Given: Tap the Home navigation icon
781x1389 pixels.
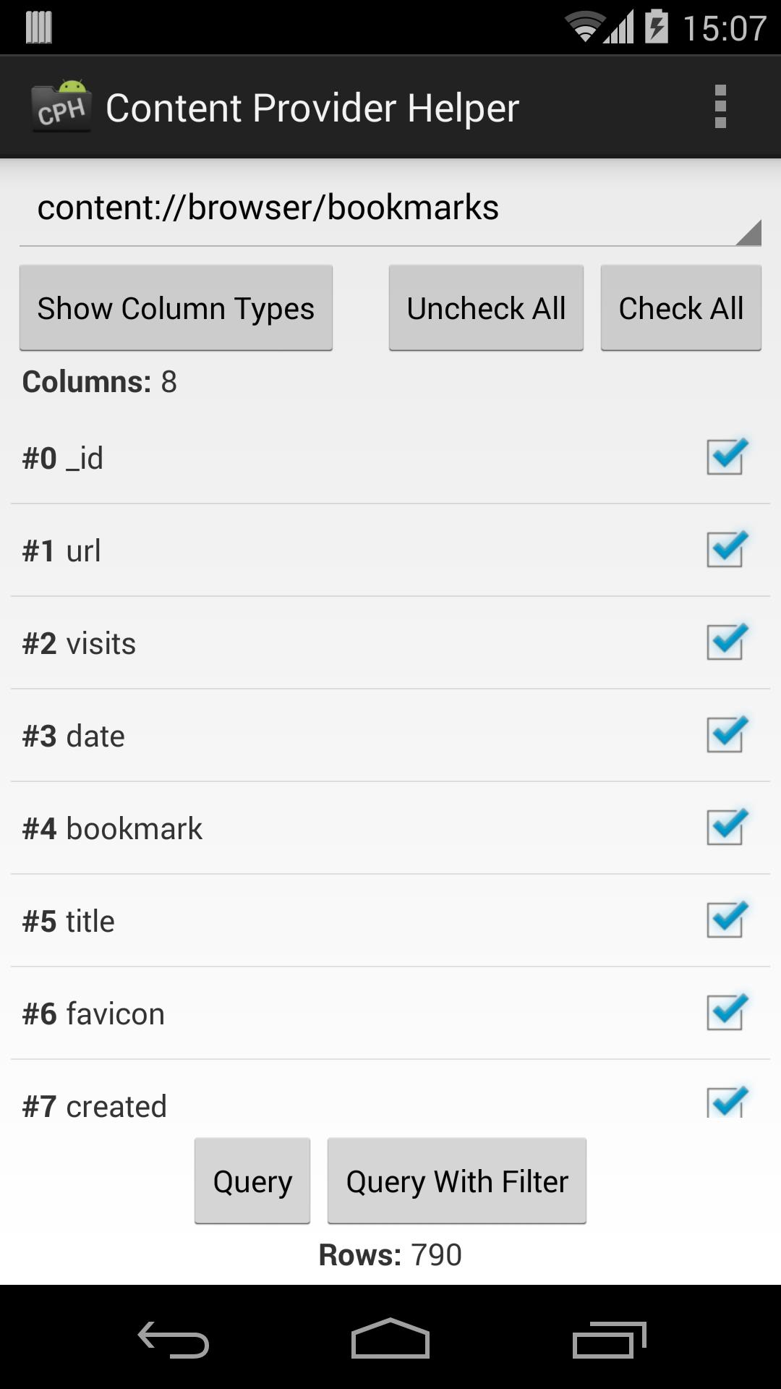Looking at the screenshot, I should (x=390, y=1341).
